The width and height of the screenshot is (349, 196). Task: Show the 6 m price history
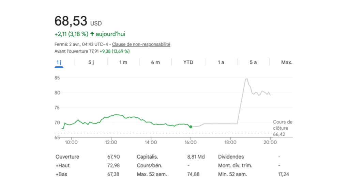click(155, 62)
